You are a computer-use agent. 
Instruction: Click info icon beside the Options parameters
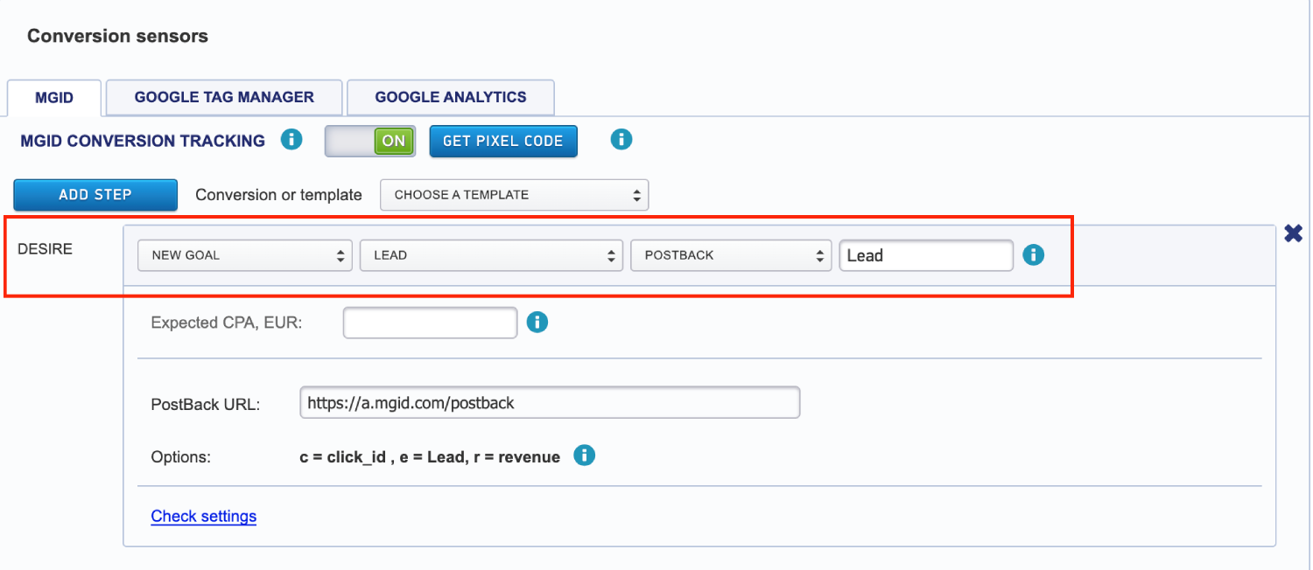(x=584, y=455)
